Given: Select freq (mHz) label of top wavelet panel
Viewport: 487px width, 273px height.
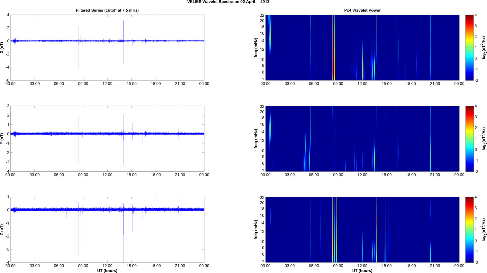Looking at the screenshot, I should (x=256, y=47).
